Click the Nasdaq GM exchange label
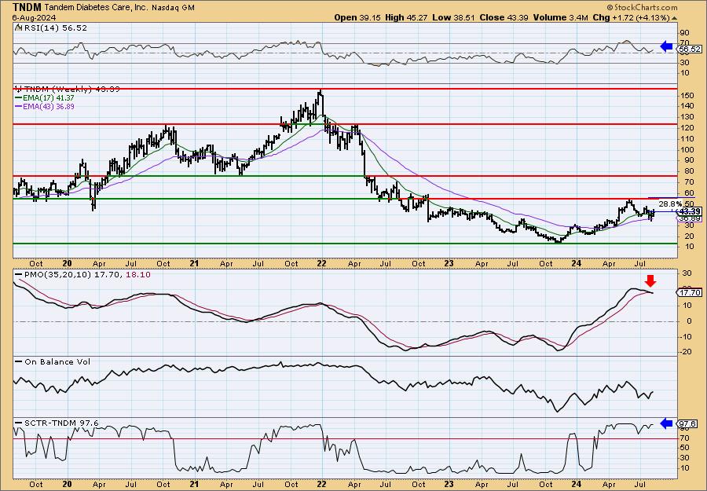 pos(173,8)
